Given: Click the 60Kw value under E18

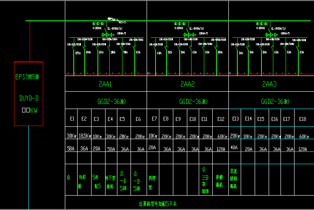Looking at the screenshot, I should click(304, 136).
